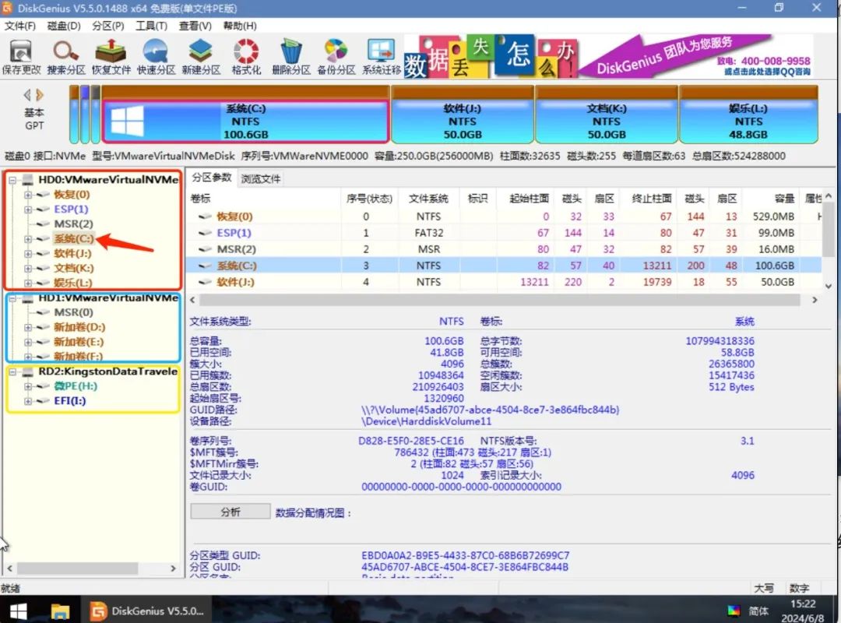Click partition table horizontal scrollbar right arrow
Image resolution: width=841 pixels, height=623 pixels.
(815, 300)
